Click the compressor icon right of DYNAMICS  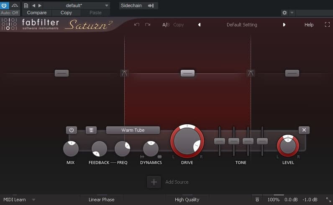point(159,157)
